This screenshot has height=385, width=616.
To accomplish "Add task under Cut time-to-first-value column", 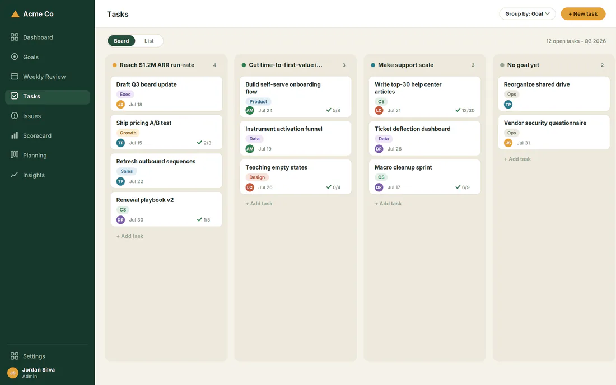I will (x=259, y=203).
